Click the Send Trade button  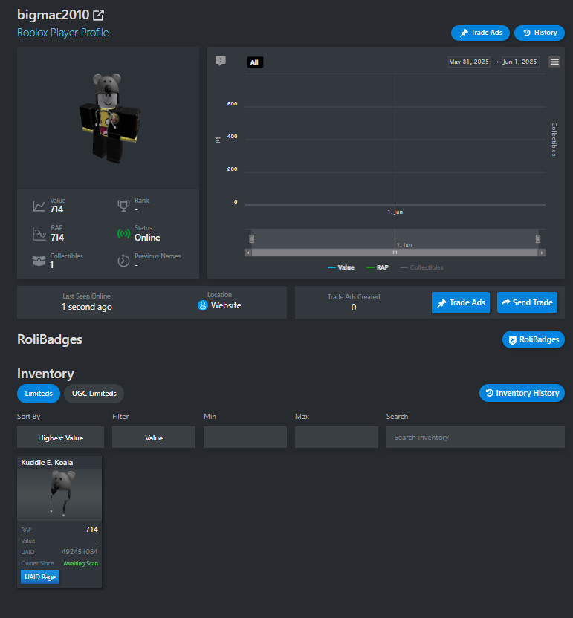[x=527, y=303]
